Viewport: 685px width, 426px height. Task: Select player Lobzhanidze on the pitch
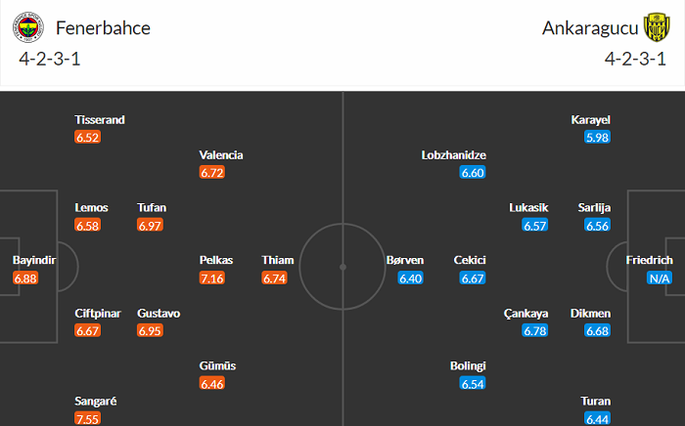(x=454, y=155)
